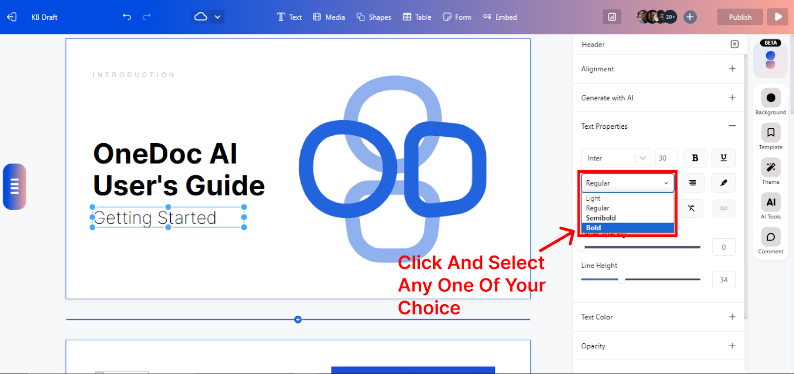This screenshot has width=794, height=374.
Task: Select the blue interlocking rings graphic
Action: click(x=393, y=168)
